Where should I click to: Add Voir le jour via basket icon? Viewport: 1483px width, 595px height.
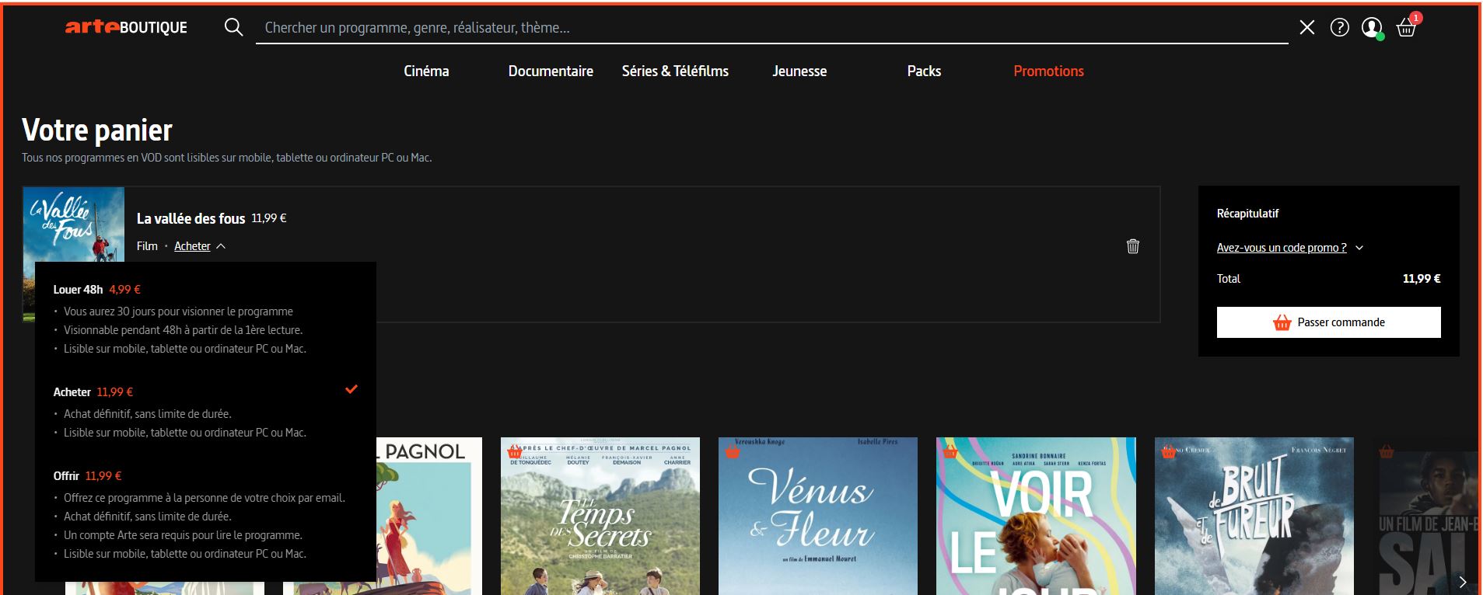point(950,451)
